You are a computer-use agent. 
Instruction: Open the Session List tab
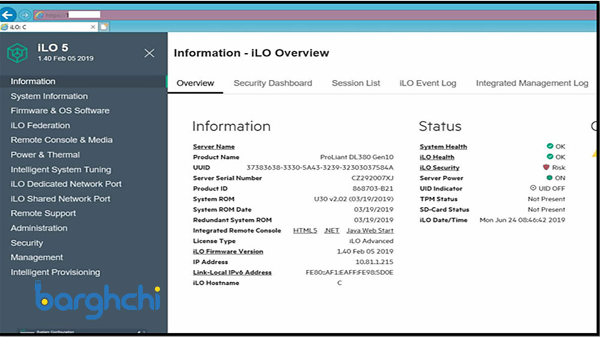(x=356, y=83)
